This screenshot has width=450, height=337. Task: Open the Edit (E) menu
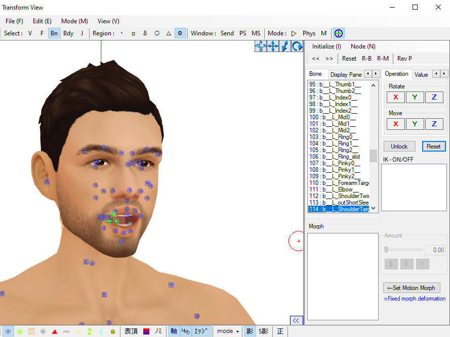tap(42, 21)
